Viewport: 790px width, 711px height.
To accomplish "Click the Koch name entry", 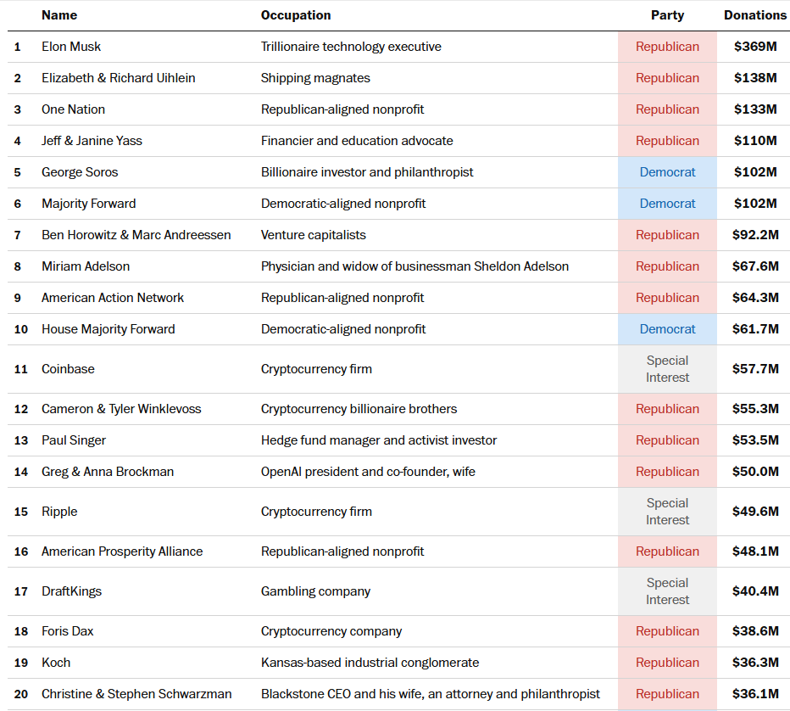I will [x=56, y=662].
